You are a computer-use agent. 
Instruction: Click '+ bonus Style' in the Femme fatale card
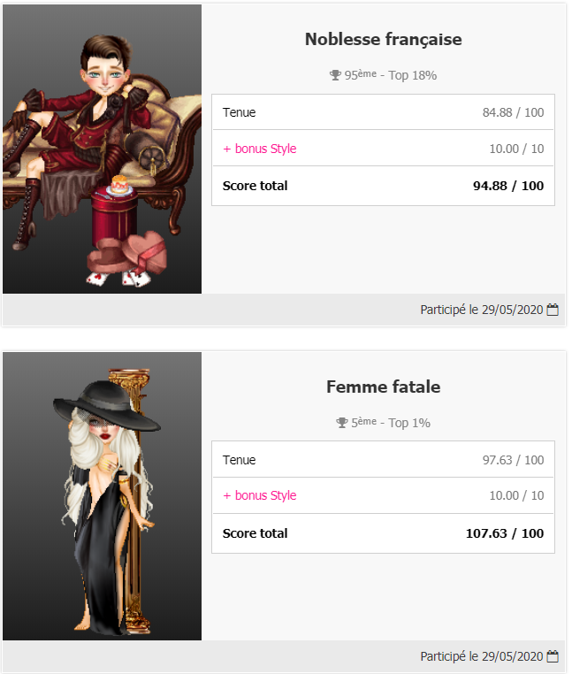tap(259, 495)
